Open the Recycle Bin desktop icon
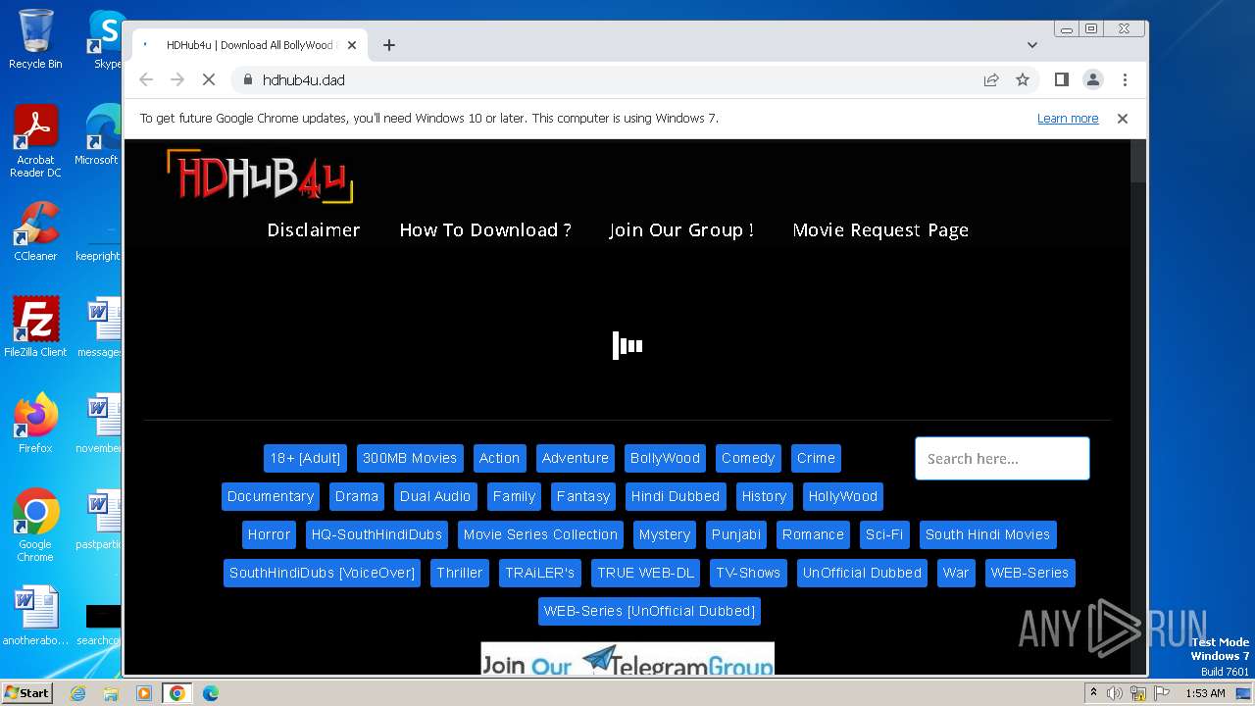Screen dimensions: 1255x706 (35, 39)
